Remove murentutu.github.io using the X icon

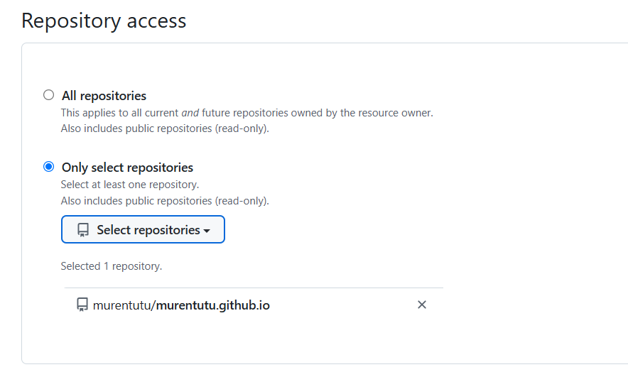pyautogui.click(x=421, y=305)
